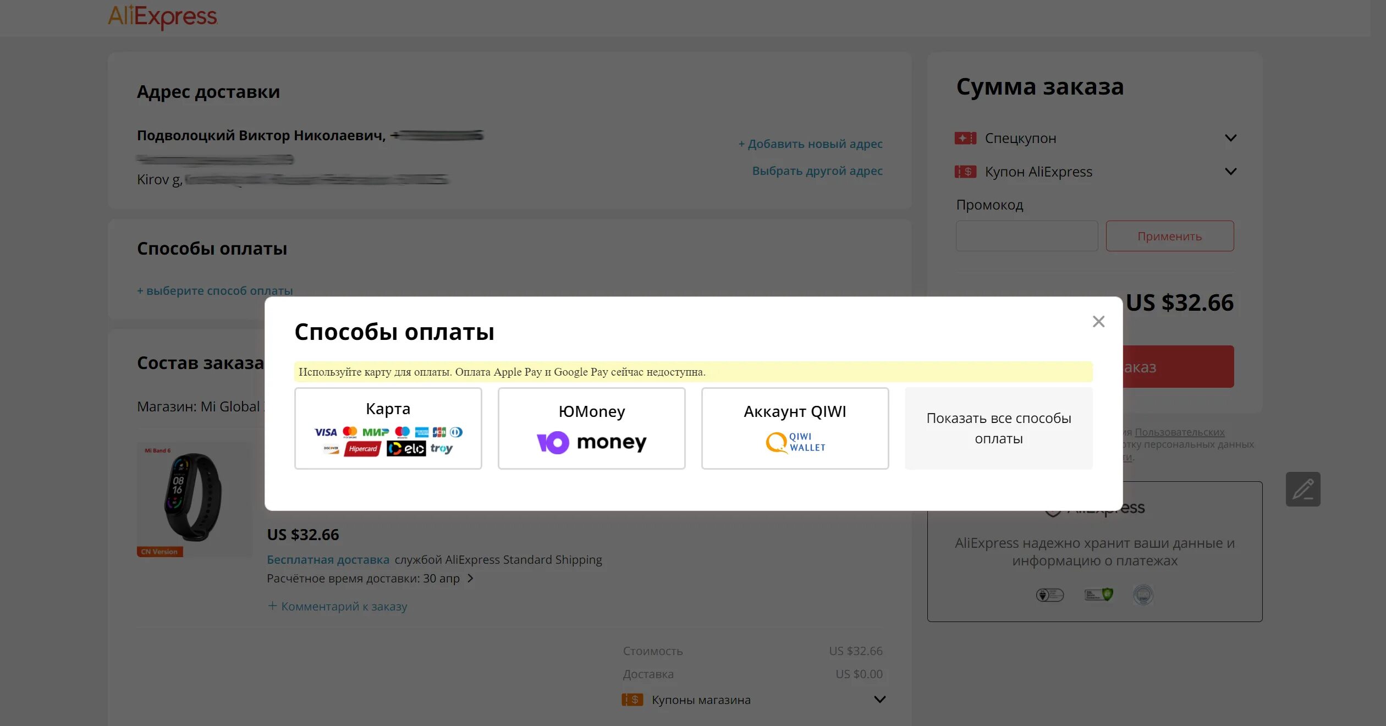This screenshot has height=726, width=1386.
Task: Open the Mi Band 6 product thumbnail
Action: pyautogui.click(x=194, y=499)
